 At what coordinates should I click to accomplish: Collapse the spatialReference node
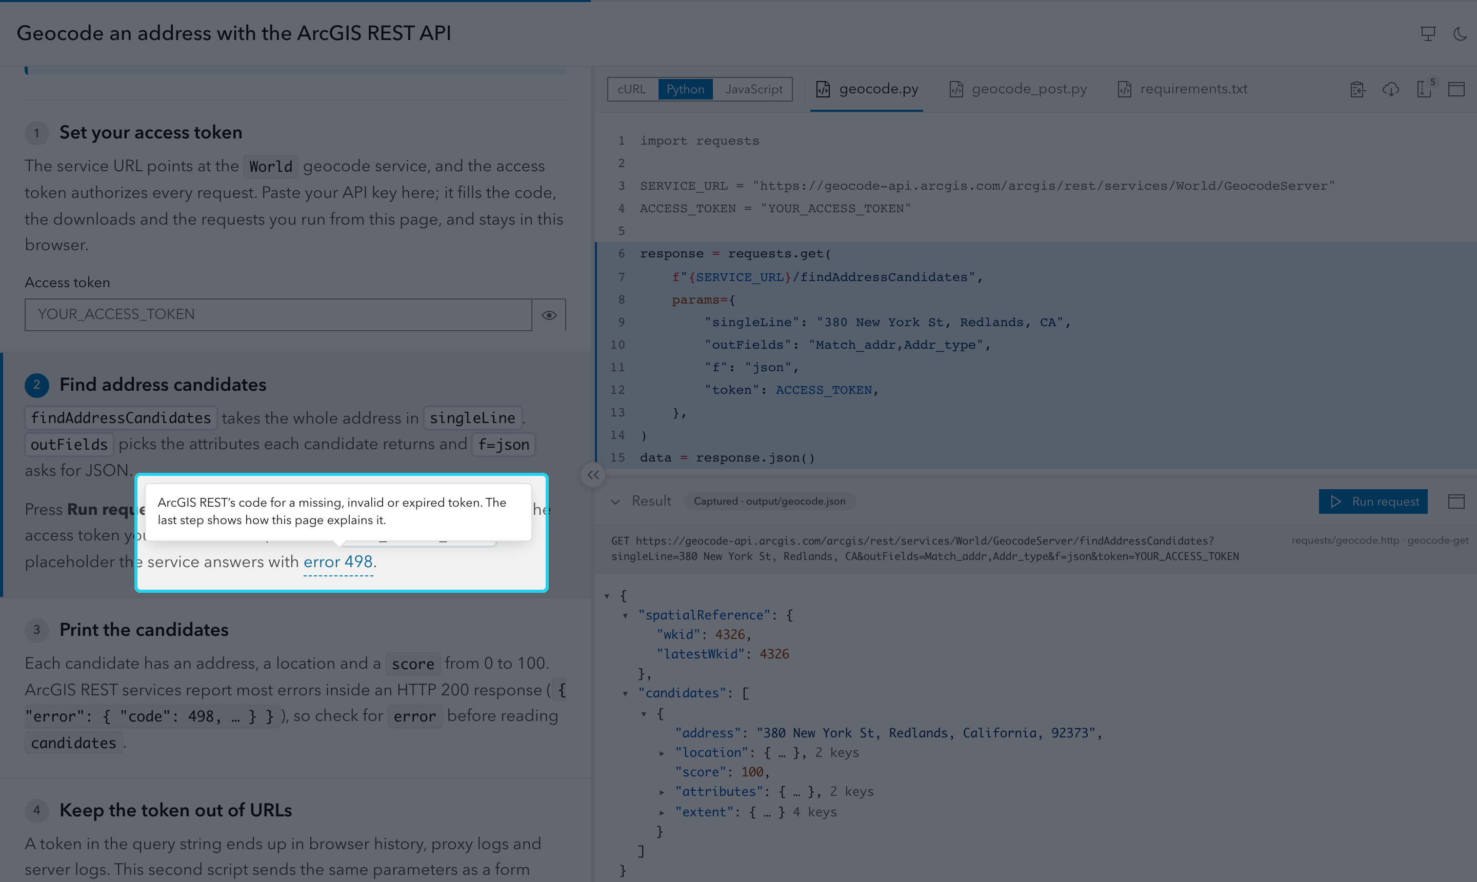click(x=625, y=615)
